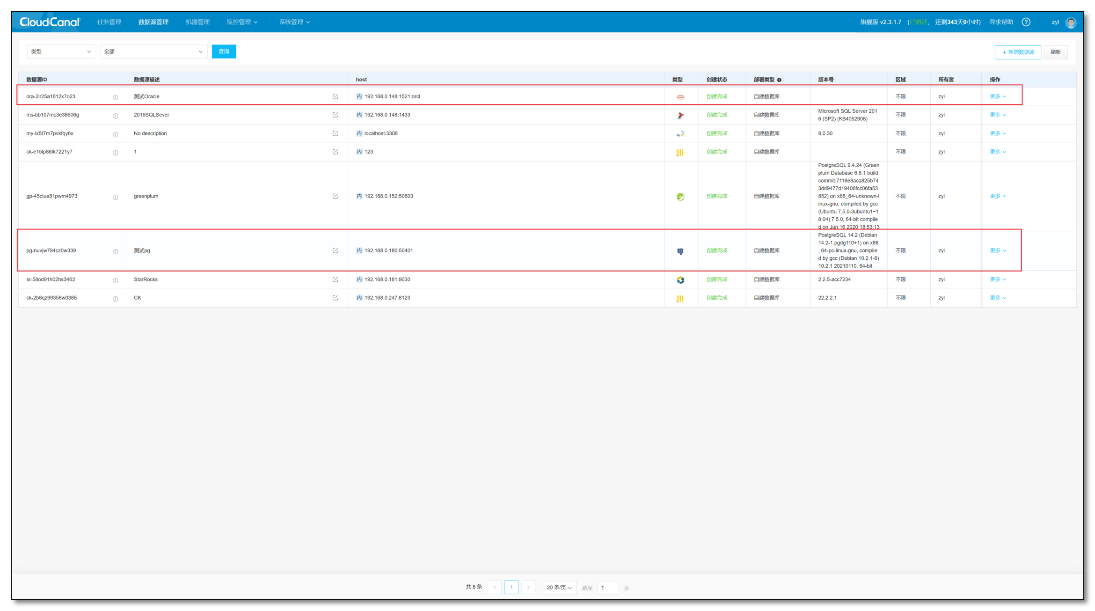Image resolution: width=1095 pixels, height=611 pixels.
Task: Click the 查询 search button
Action: click(224, 52)
